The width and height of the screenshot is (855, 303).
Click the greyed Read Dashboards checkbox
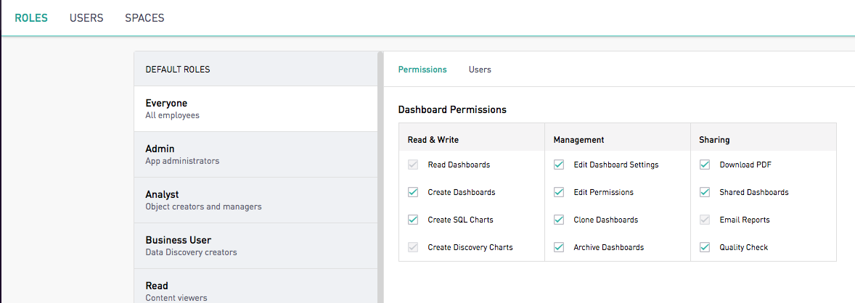coord(413,165)
